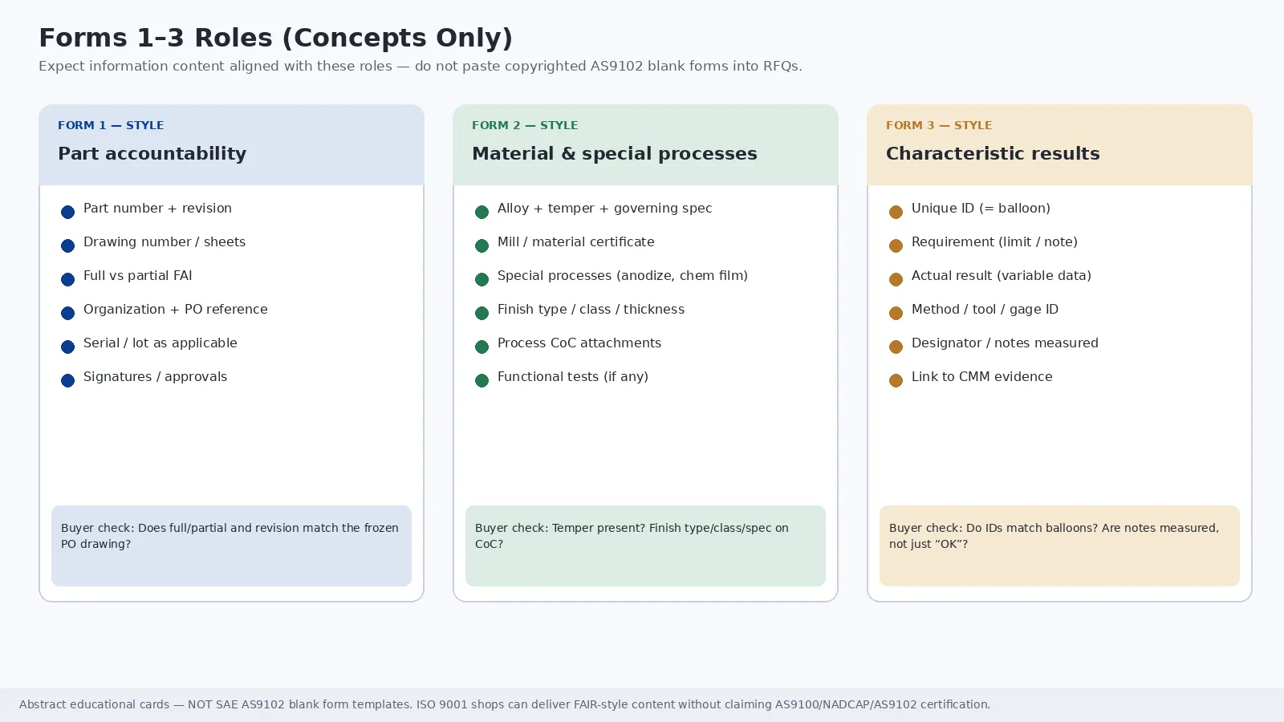Select 'Organization + PO reference' item

tap(176, 309)
